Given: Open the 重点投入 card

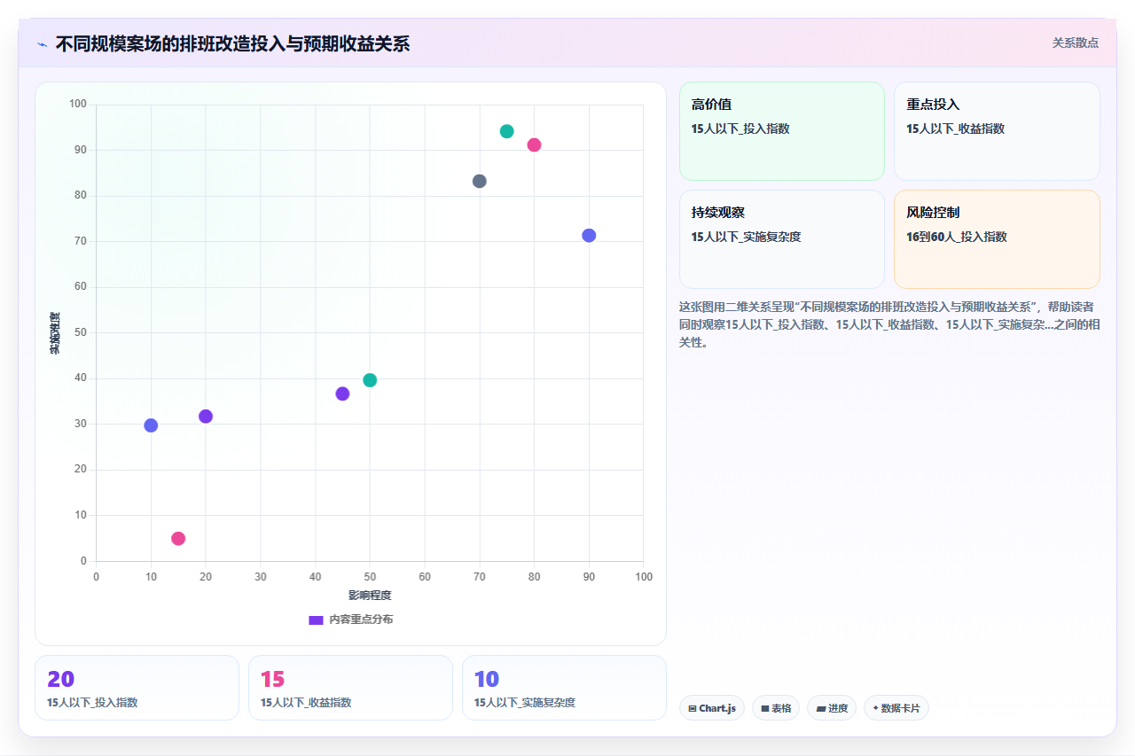Looking at the screenshot, I should pos(997,131).
